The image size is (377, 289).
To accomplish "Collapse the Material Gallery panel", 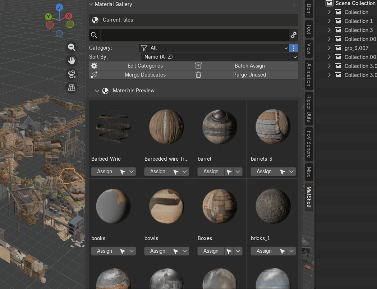I will coord(91,4).
